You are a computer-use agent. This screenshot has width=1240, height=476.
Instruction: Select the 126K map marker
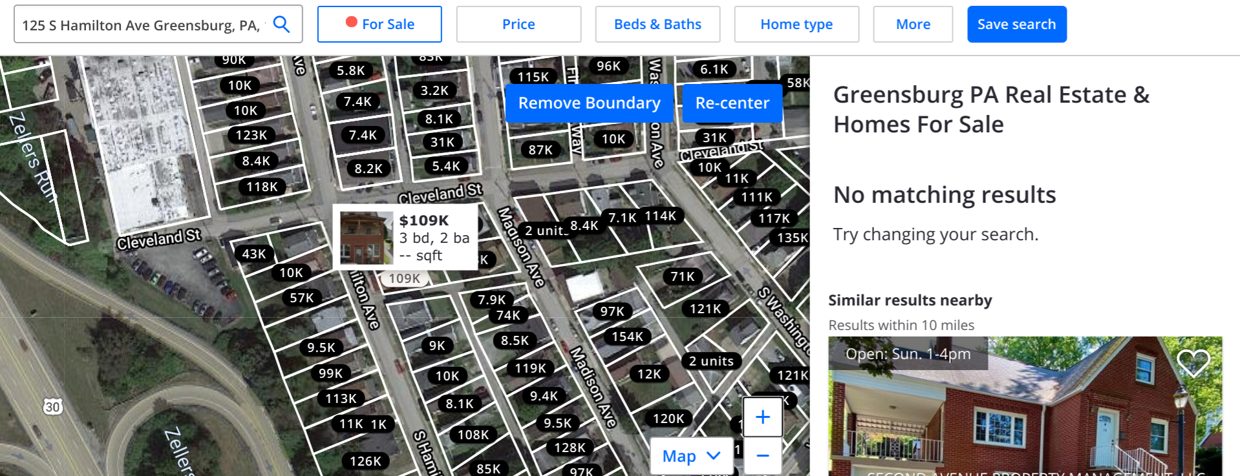(x=366, y=461)
